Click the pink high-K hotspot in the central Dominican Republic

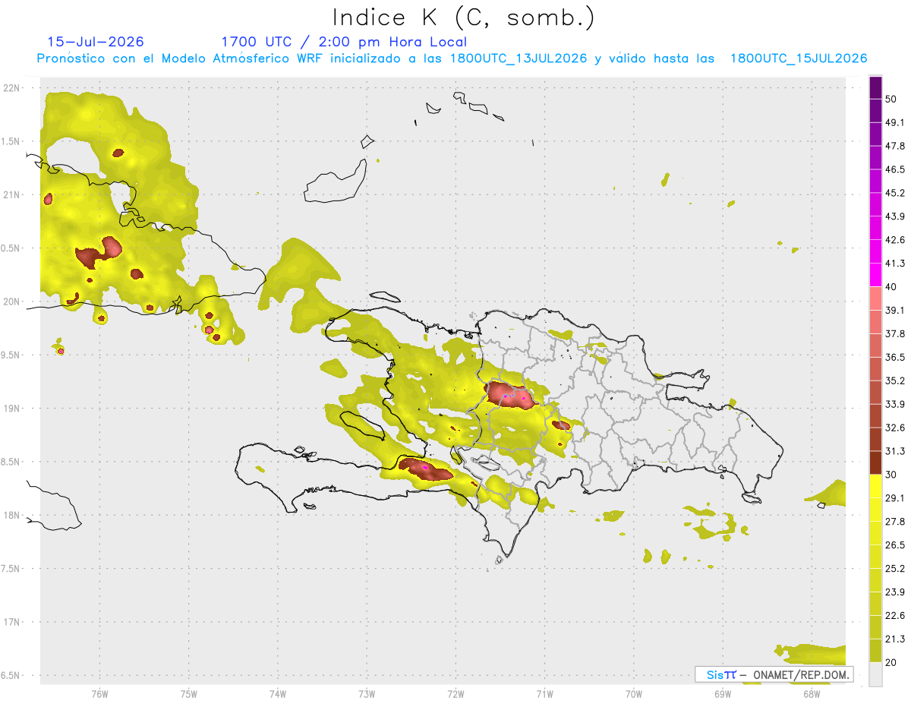pos(509,396)
